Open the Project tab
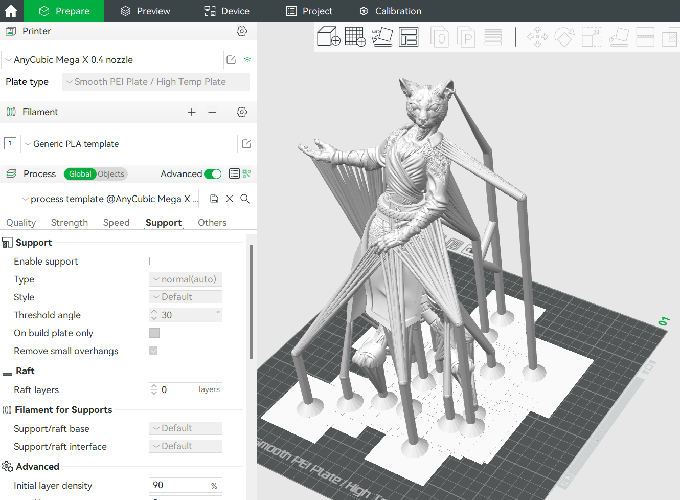 pos(309,11)
